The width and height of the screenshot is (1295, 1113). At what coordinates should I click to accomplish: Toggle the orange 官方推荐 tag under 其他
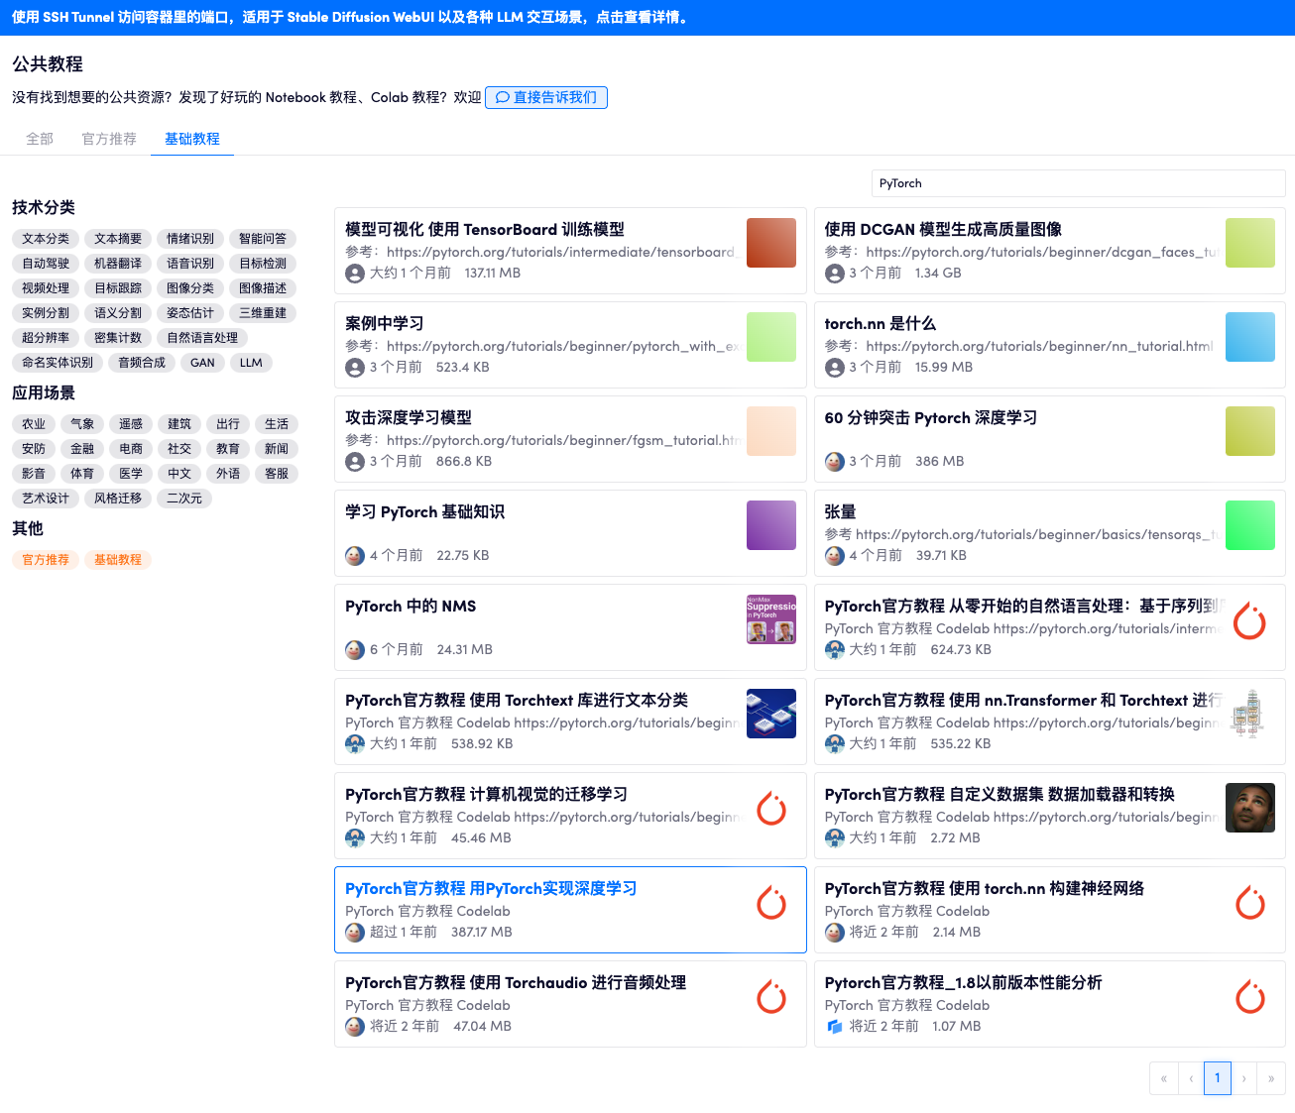(46, 560)
